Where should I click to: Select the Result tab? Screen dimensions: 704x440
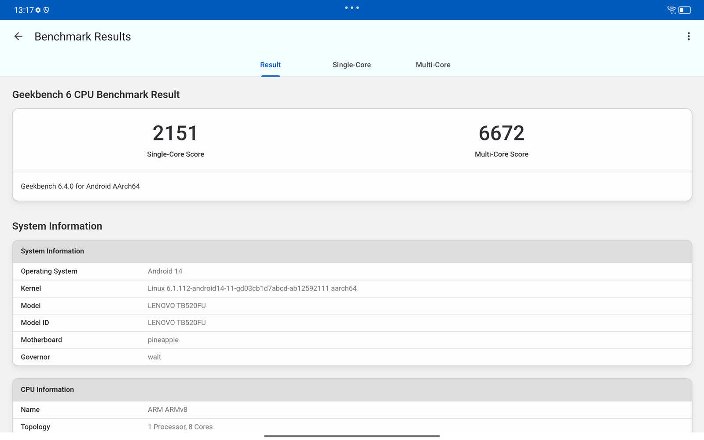(x=270, y=65)
